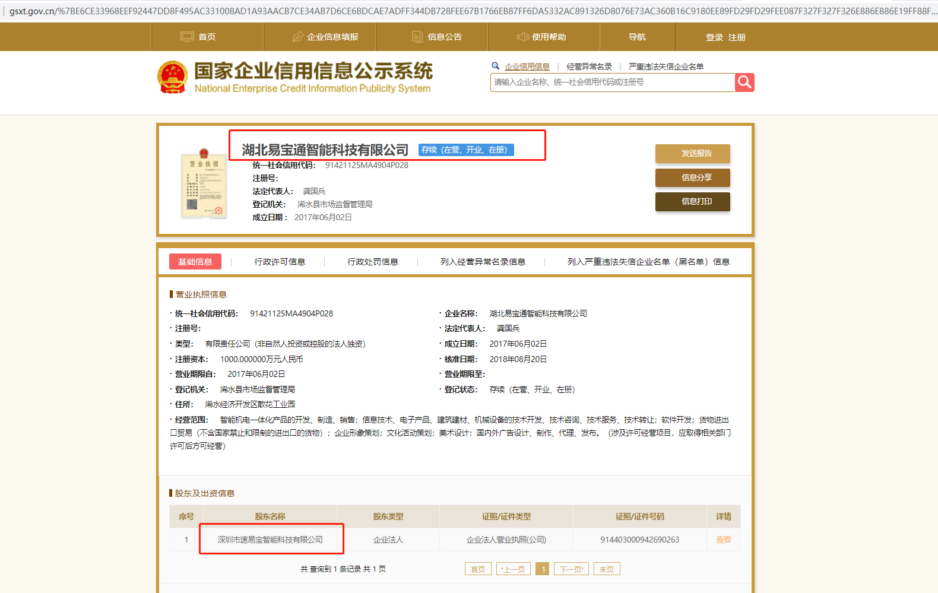Switch to the 列入严重违法失信企业名单 tab

click(648, 262)
